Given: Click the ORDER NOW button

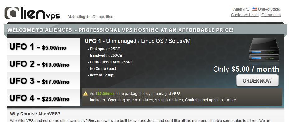Looking at the screenshot, I should [257, 80].
